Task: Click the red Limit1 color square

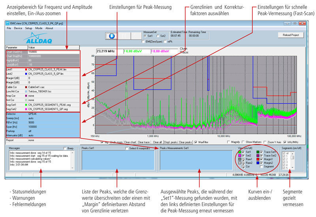Action: pos(25,69)
